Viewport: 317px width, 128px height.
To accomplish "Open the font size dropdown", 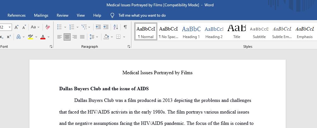I will [9, 27].
